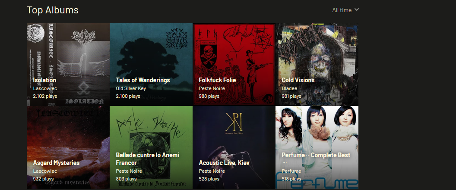This screenshot has width=456, height=190.
Task: Open the Folkfuck Folie album link
Action: 217,80
